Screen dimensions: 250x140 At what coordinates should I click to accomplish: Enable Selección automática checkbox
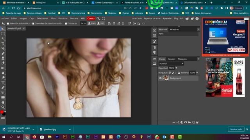[x=8, y=23]
